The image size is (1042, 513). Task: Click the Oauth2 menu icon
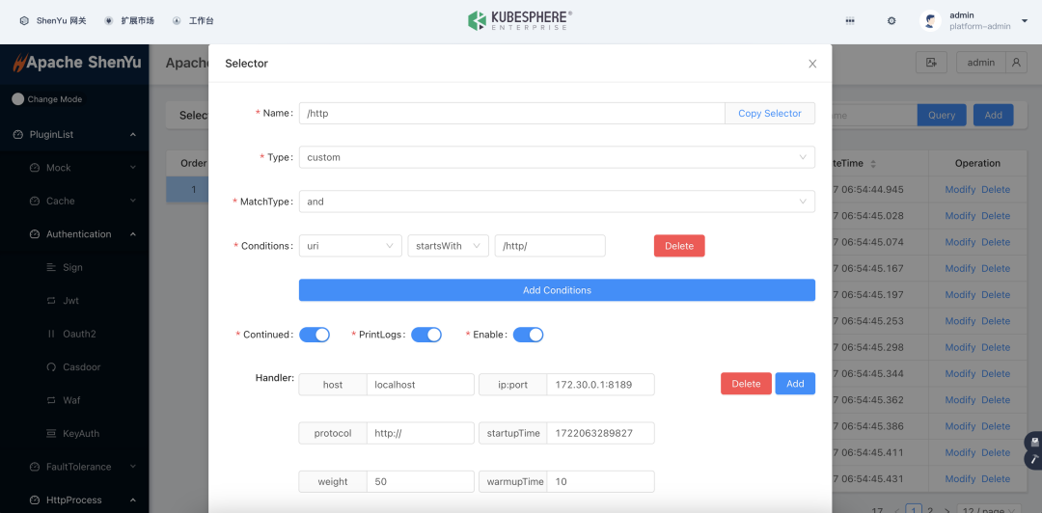click(51, 334)
